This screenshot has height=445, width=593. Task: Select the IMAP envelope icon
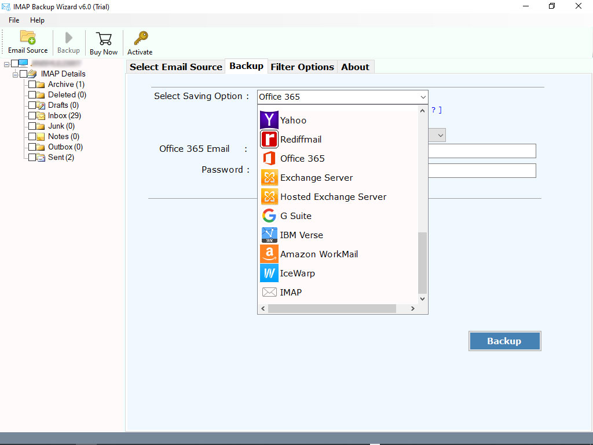(269, 292)
